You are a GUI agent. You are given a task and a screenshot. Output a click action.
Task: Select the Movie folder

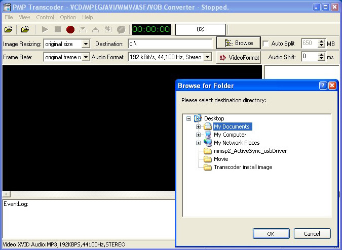(x=221, y=159)
